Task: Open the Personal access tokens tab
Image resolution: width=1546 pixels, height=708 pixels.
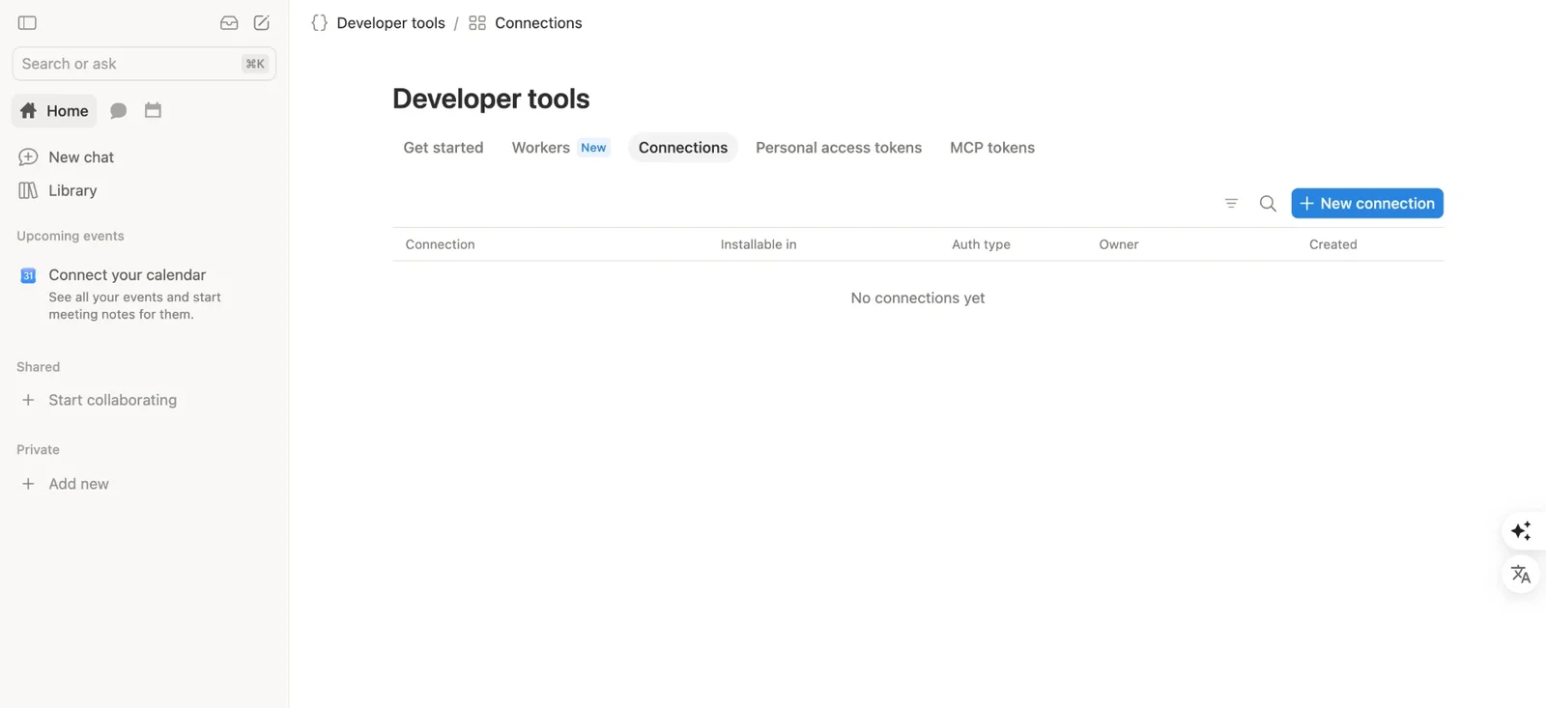Action: pyautogui.click(x=839, y=147)
